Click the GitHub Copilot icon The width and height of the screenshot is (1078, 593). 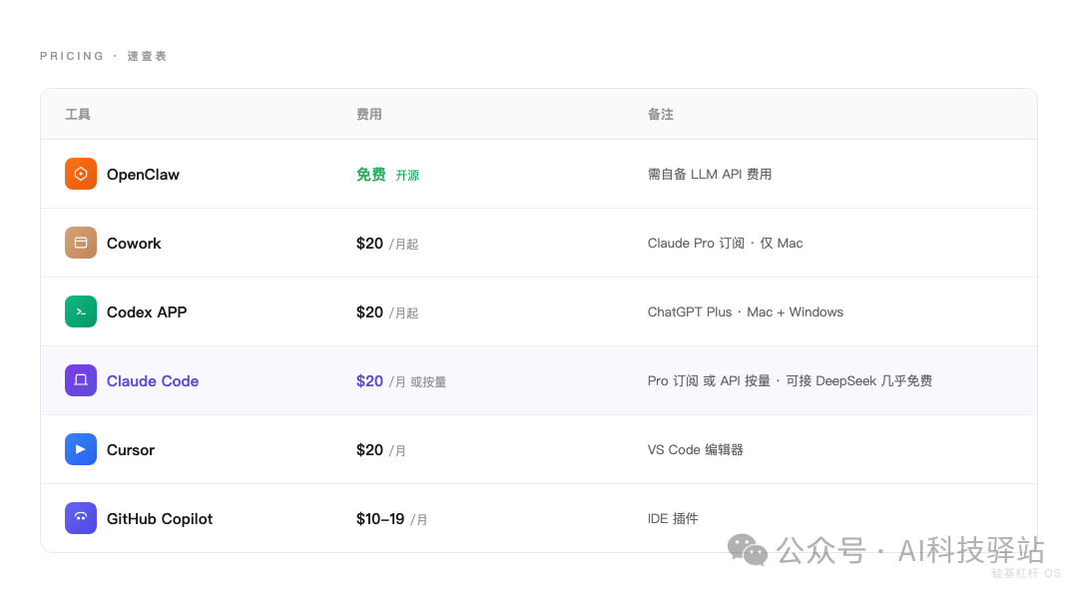click(x=81, y=518)
